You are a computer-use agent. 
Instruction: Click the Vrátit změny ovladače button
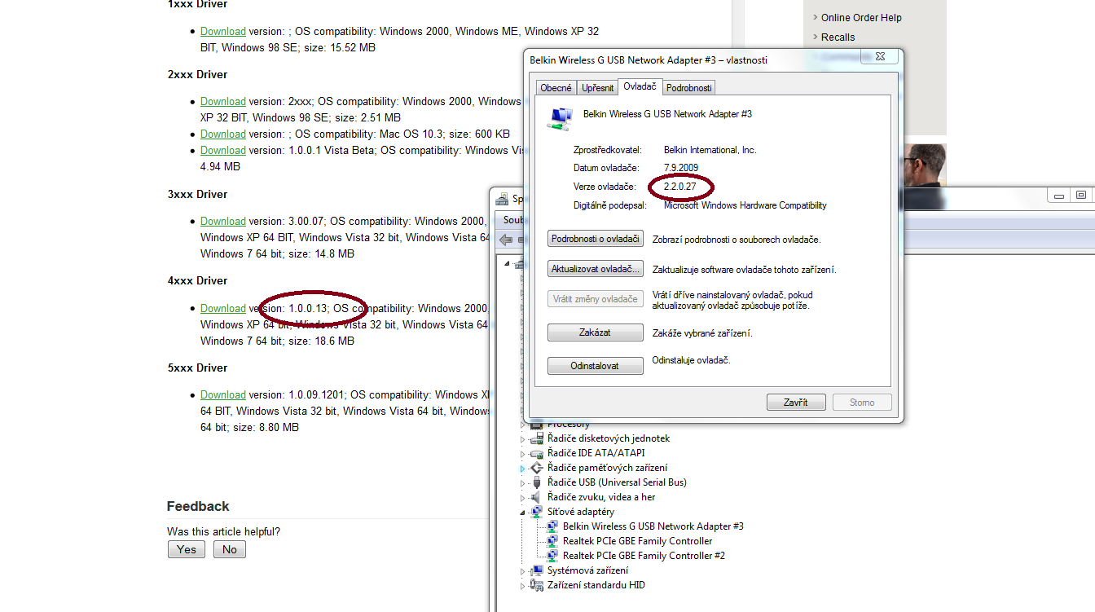tap(596, 299)
